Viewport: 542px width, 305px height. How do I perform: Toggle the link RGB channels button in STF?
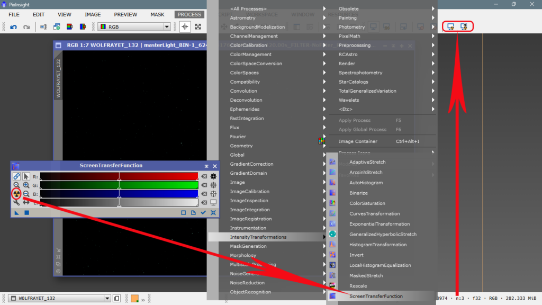point(16,176)
